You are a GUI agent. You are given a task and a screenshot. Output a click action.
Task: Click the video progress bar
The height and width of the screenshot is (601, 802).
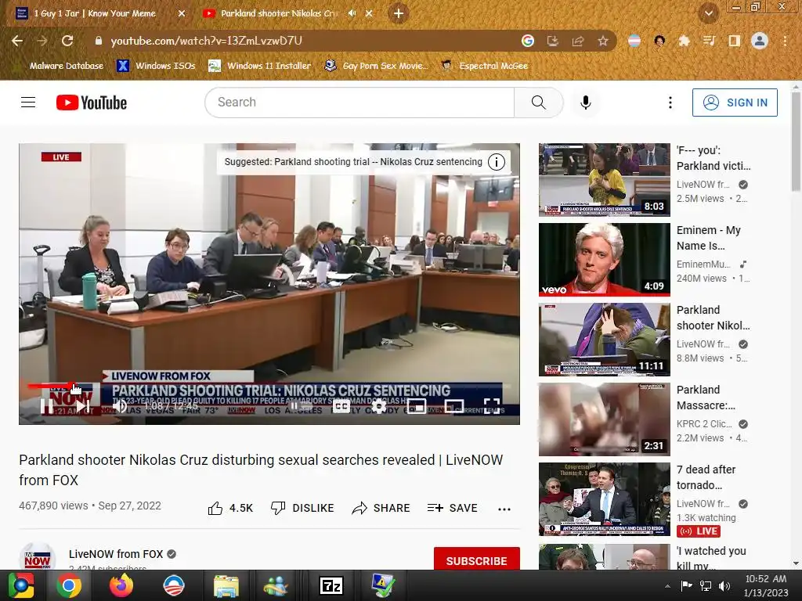[269, 386]
